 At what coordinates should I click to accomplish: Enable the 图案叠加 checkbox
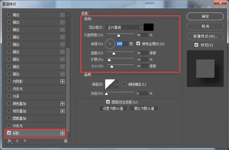click(x=9, y=118)
